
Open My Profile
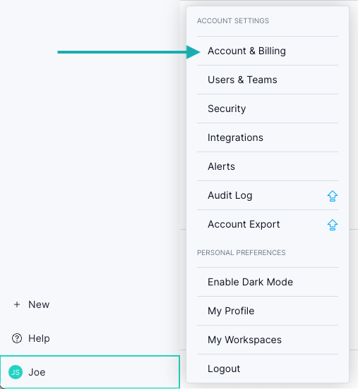coord(268,311)
